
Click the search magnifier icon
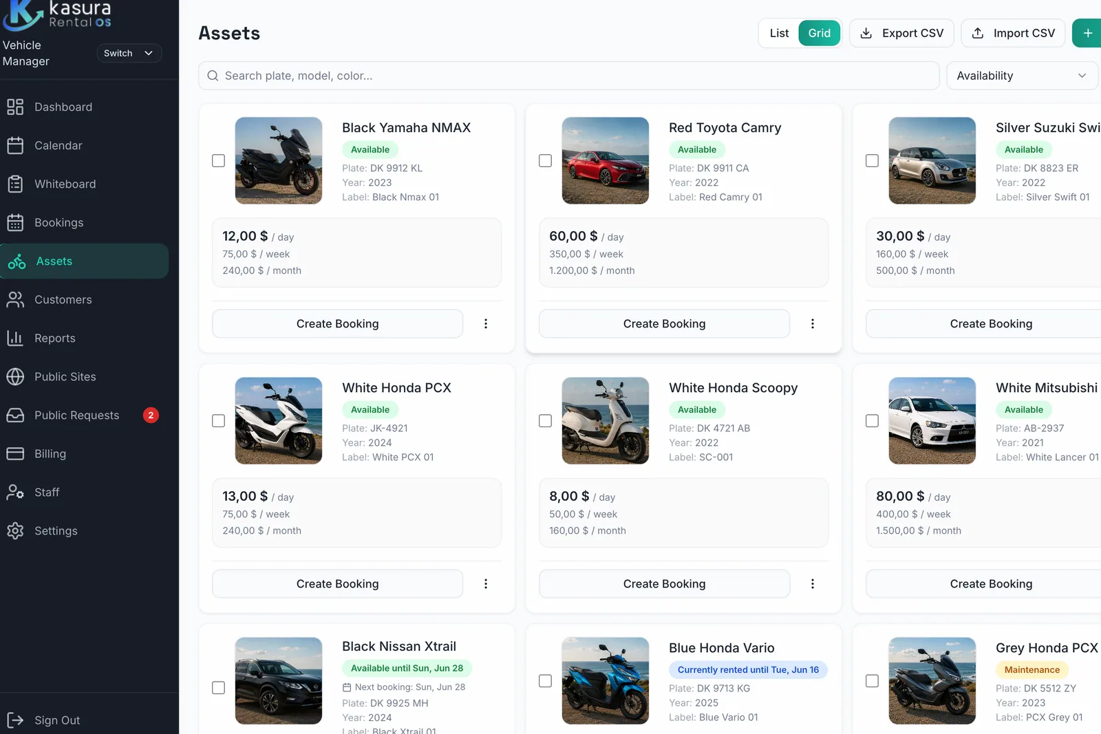(213, 76)
